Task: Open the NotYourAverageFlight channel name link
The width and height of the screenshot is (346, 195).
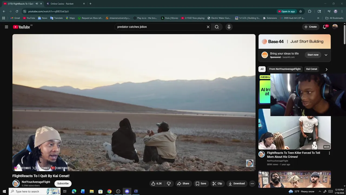Action: 36,182
